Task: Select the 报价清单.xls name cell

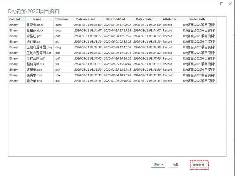Action: point(35,64)
